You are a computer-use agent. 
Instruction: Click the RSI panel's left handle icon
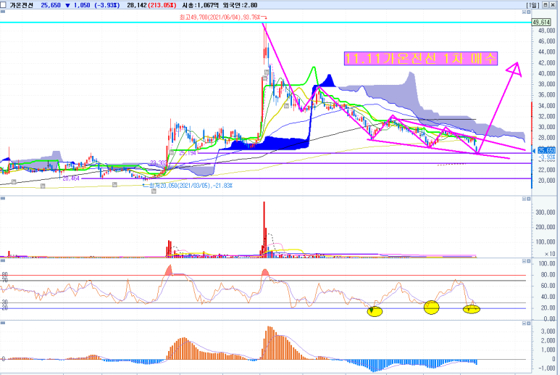coord(3,260)
